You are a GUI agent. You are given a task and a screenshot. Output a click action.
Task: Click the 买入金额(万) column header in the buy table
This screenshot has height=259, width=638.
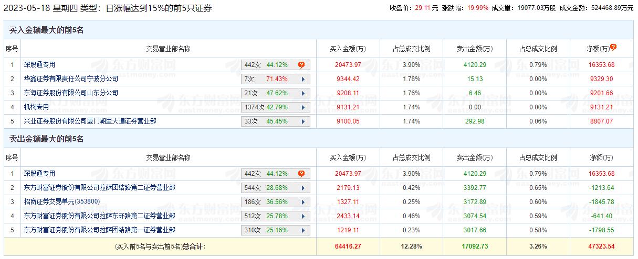pos(348,49)
